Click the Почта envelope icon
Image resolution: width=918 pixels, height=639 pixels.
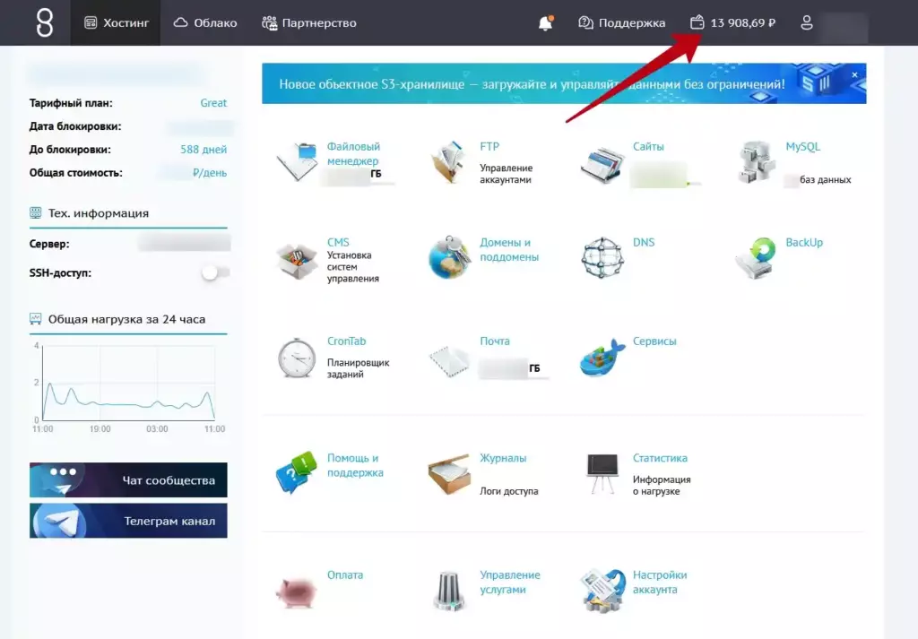click(x=450, y=360)
